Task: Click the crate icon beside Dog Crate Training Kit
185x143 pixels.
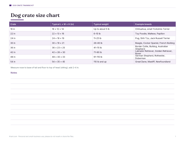Action: click(10, 6)
